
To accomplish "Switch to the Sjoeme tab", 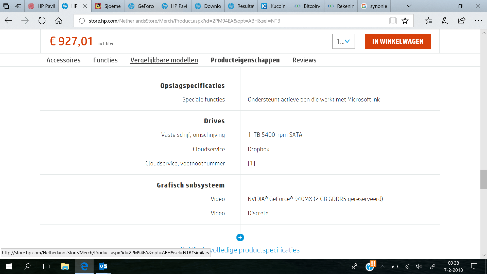I will tap(108, 6).
